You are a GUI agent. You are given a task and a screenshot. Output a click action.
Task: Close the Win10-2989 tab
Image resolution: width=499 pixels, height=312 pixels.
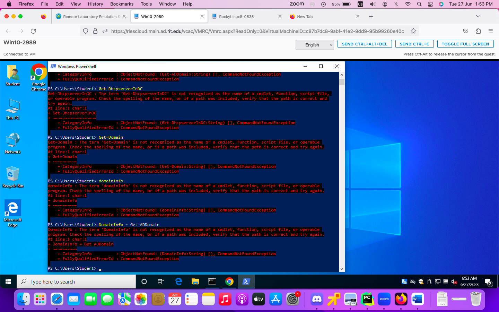pyautogui.click(x=202, y=17)
